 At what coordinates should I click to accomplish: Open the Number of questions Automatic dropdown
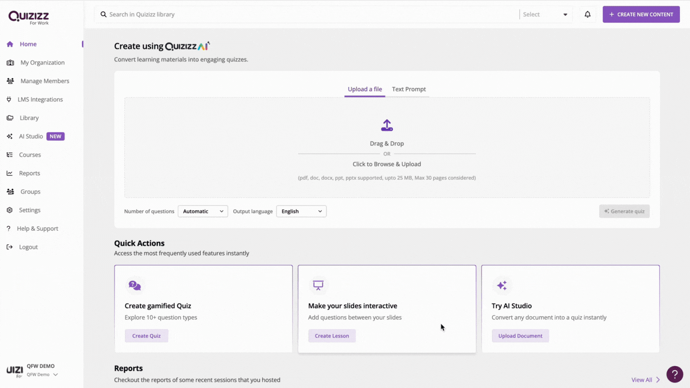click(x=203, y=211)
